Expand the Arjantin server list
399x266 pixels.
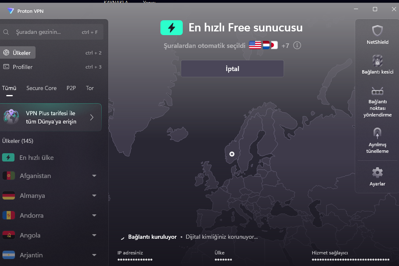(94, 255)
